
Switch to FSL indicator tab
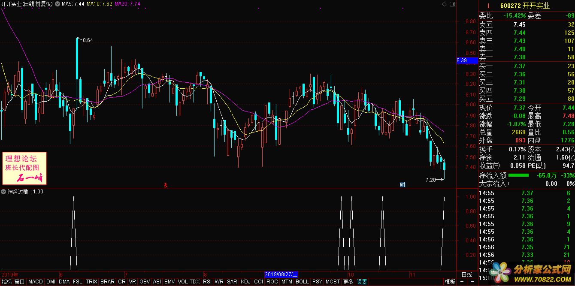click(x=78, y=282)
